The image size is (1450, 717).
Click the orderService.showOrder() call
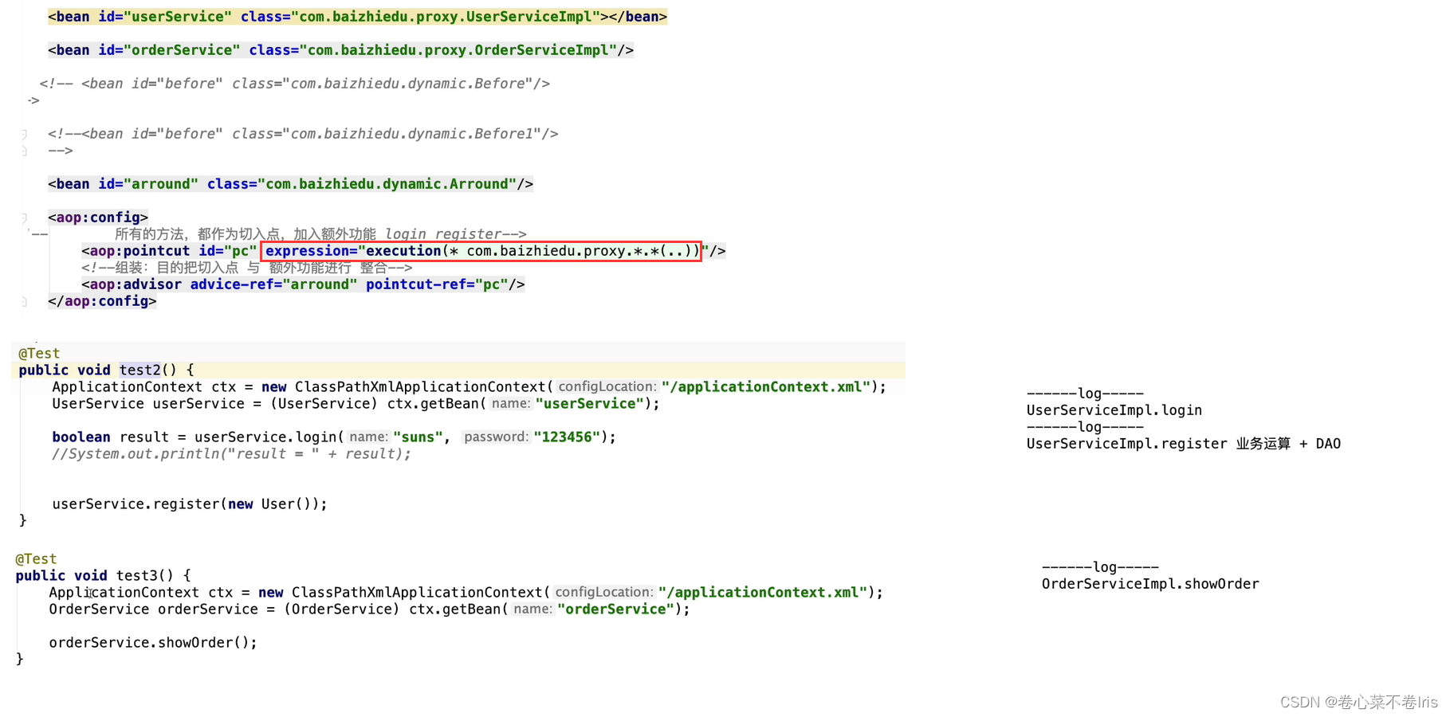153,642
